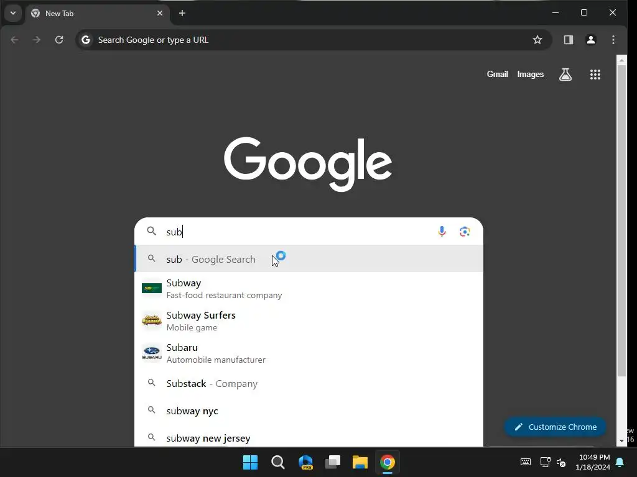Open the Images link

[530, 75]
